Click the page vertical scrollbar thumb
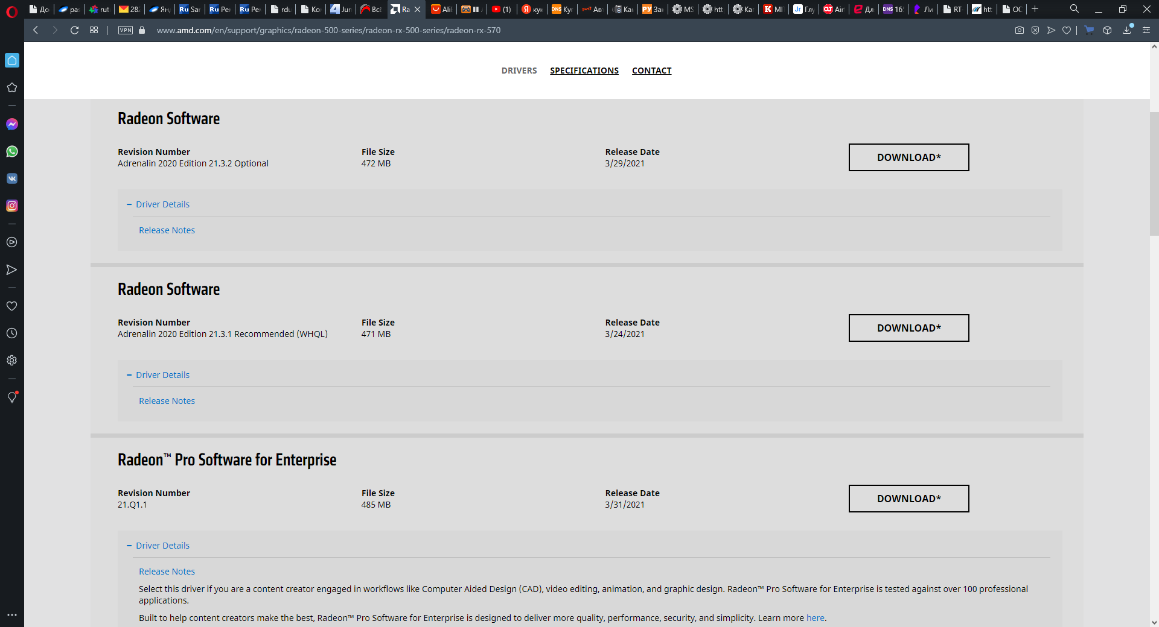 click(x=1154, y=174)
